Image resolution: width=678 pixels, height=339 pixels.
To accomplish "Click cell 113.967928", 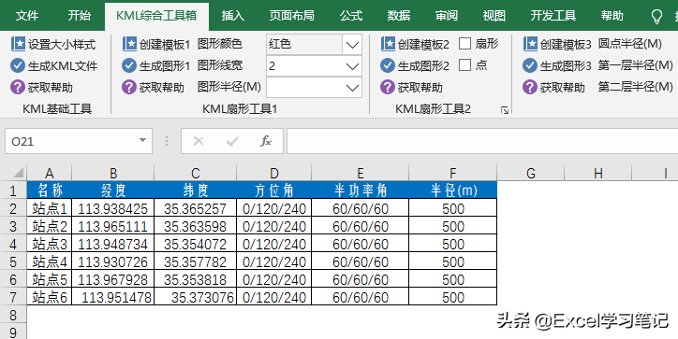I will point(113,279).
